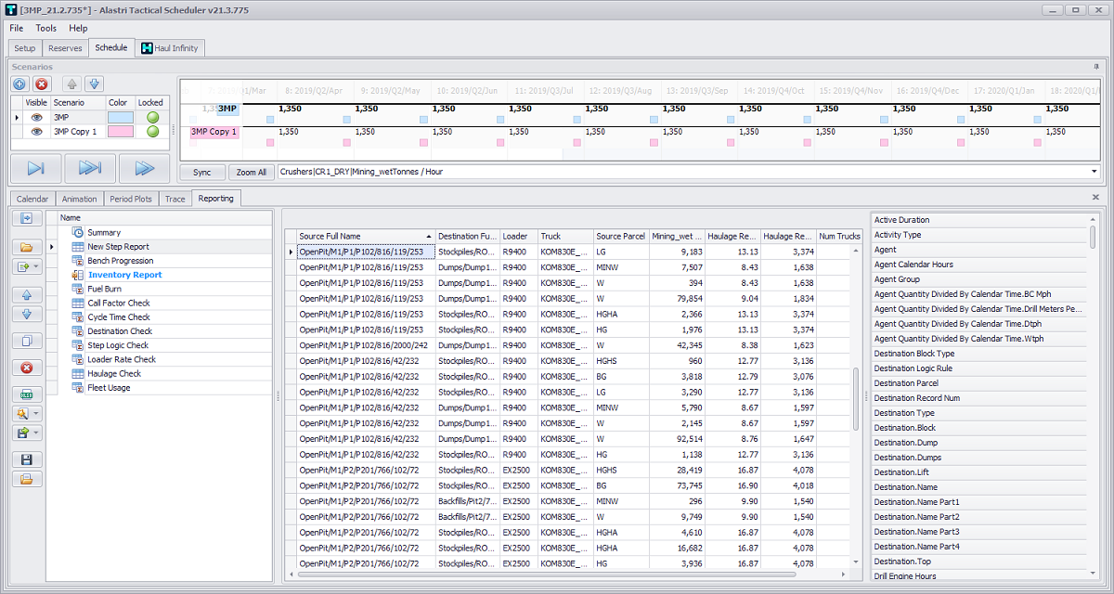
Task: Switch to the Period Plots tab
Action: [x=131, y=199]
